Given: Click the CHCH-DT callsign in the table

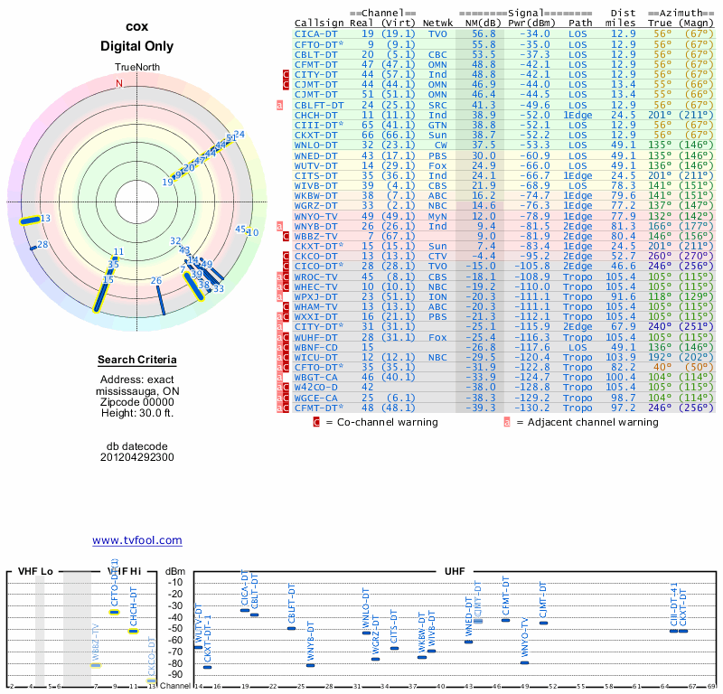Looking at the screenshot, I should [318, 115].
